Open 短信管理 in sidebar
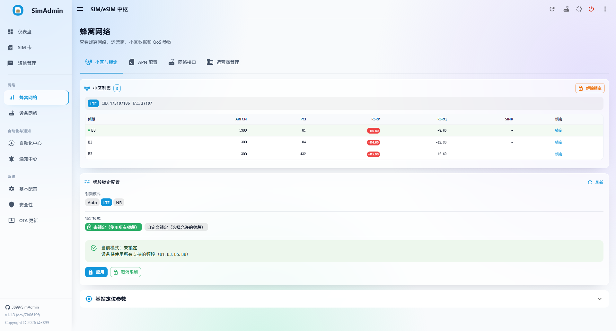 tap(36, 63)
